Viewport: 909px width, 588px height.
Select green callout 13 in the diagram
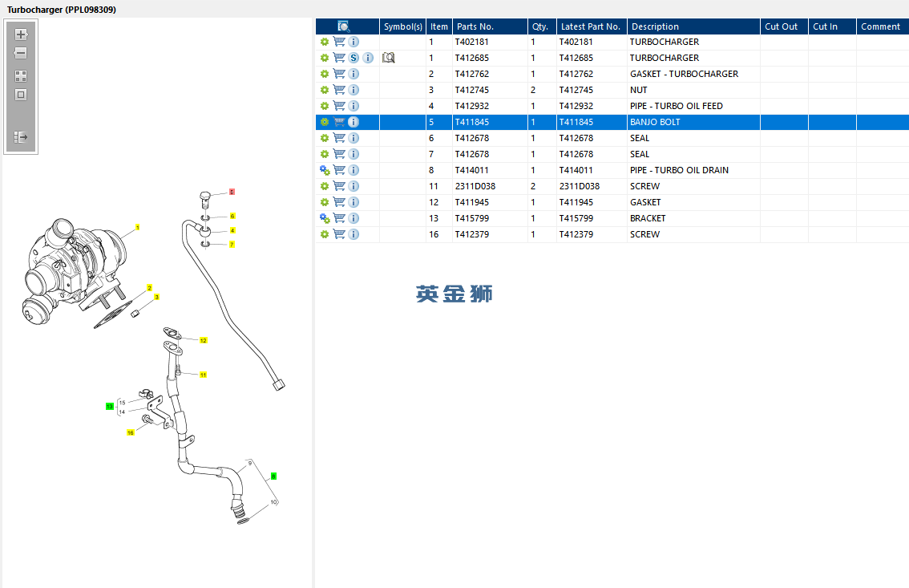tap(110, 407)
